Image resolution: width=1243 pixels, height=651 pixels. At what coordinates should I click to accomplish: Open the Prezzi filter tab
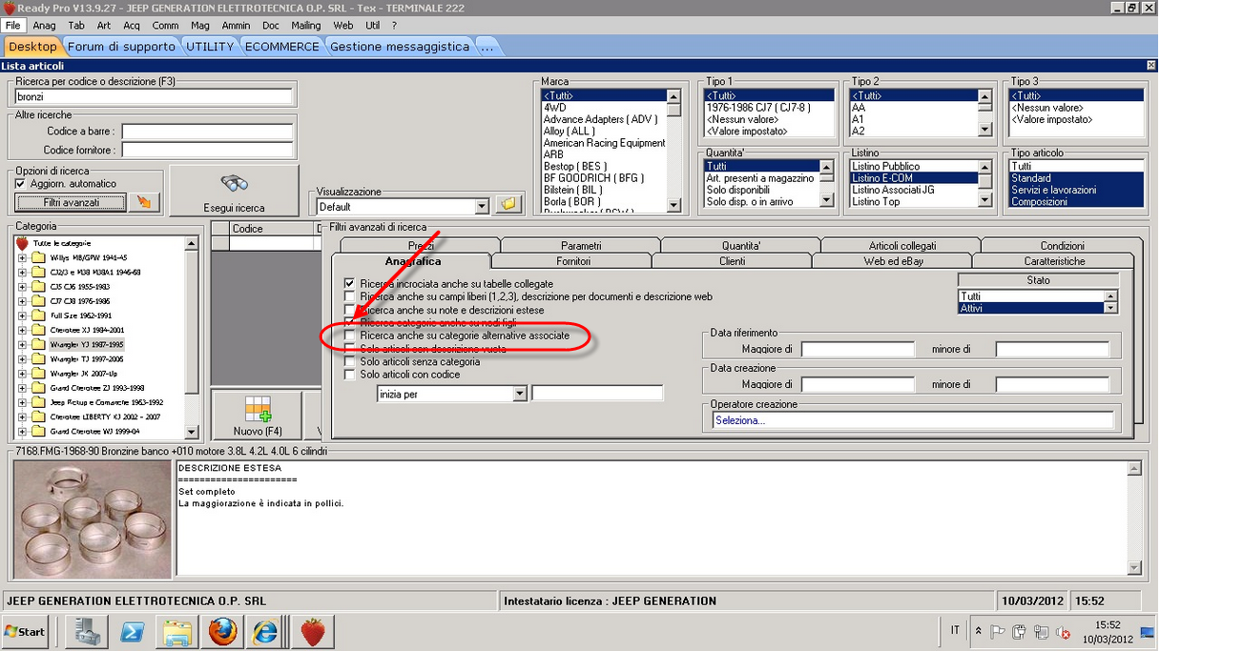(421, 246)
